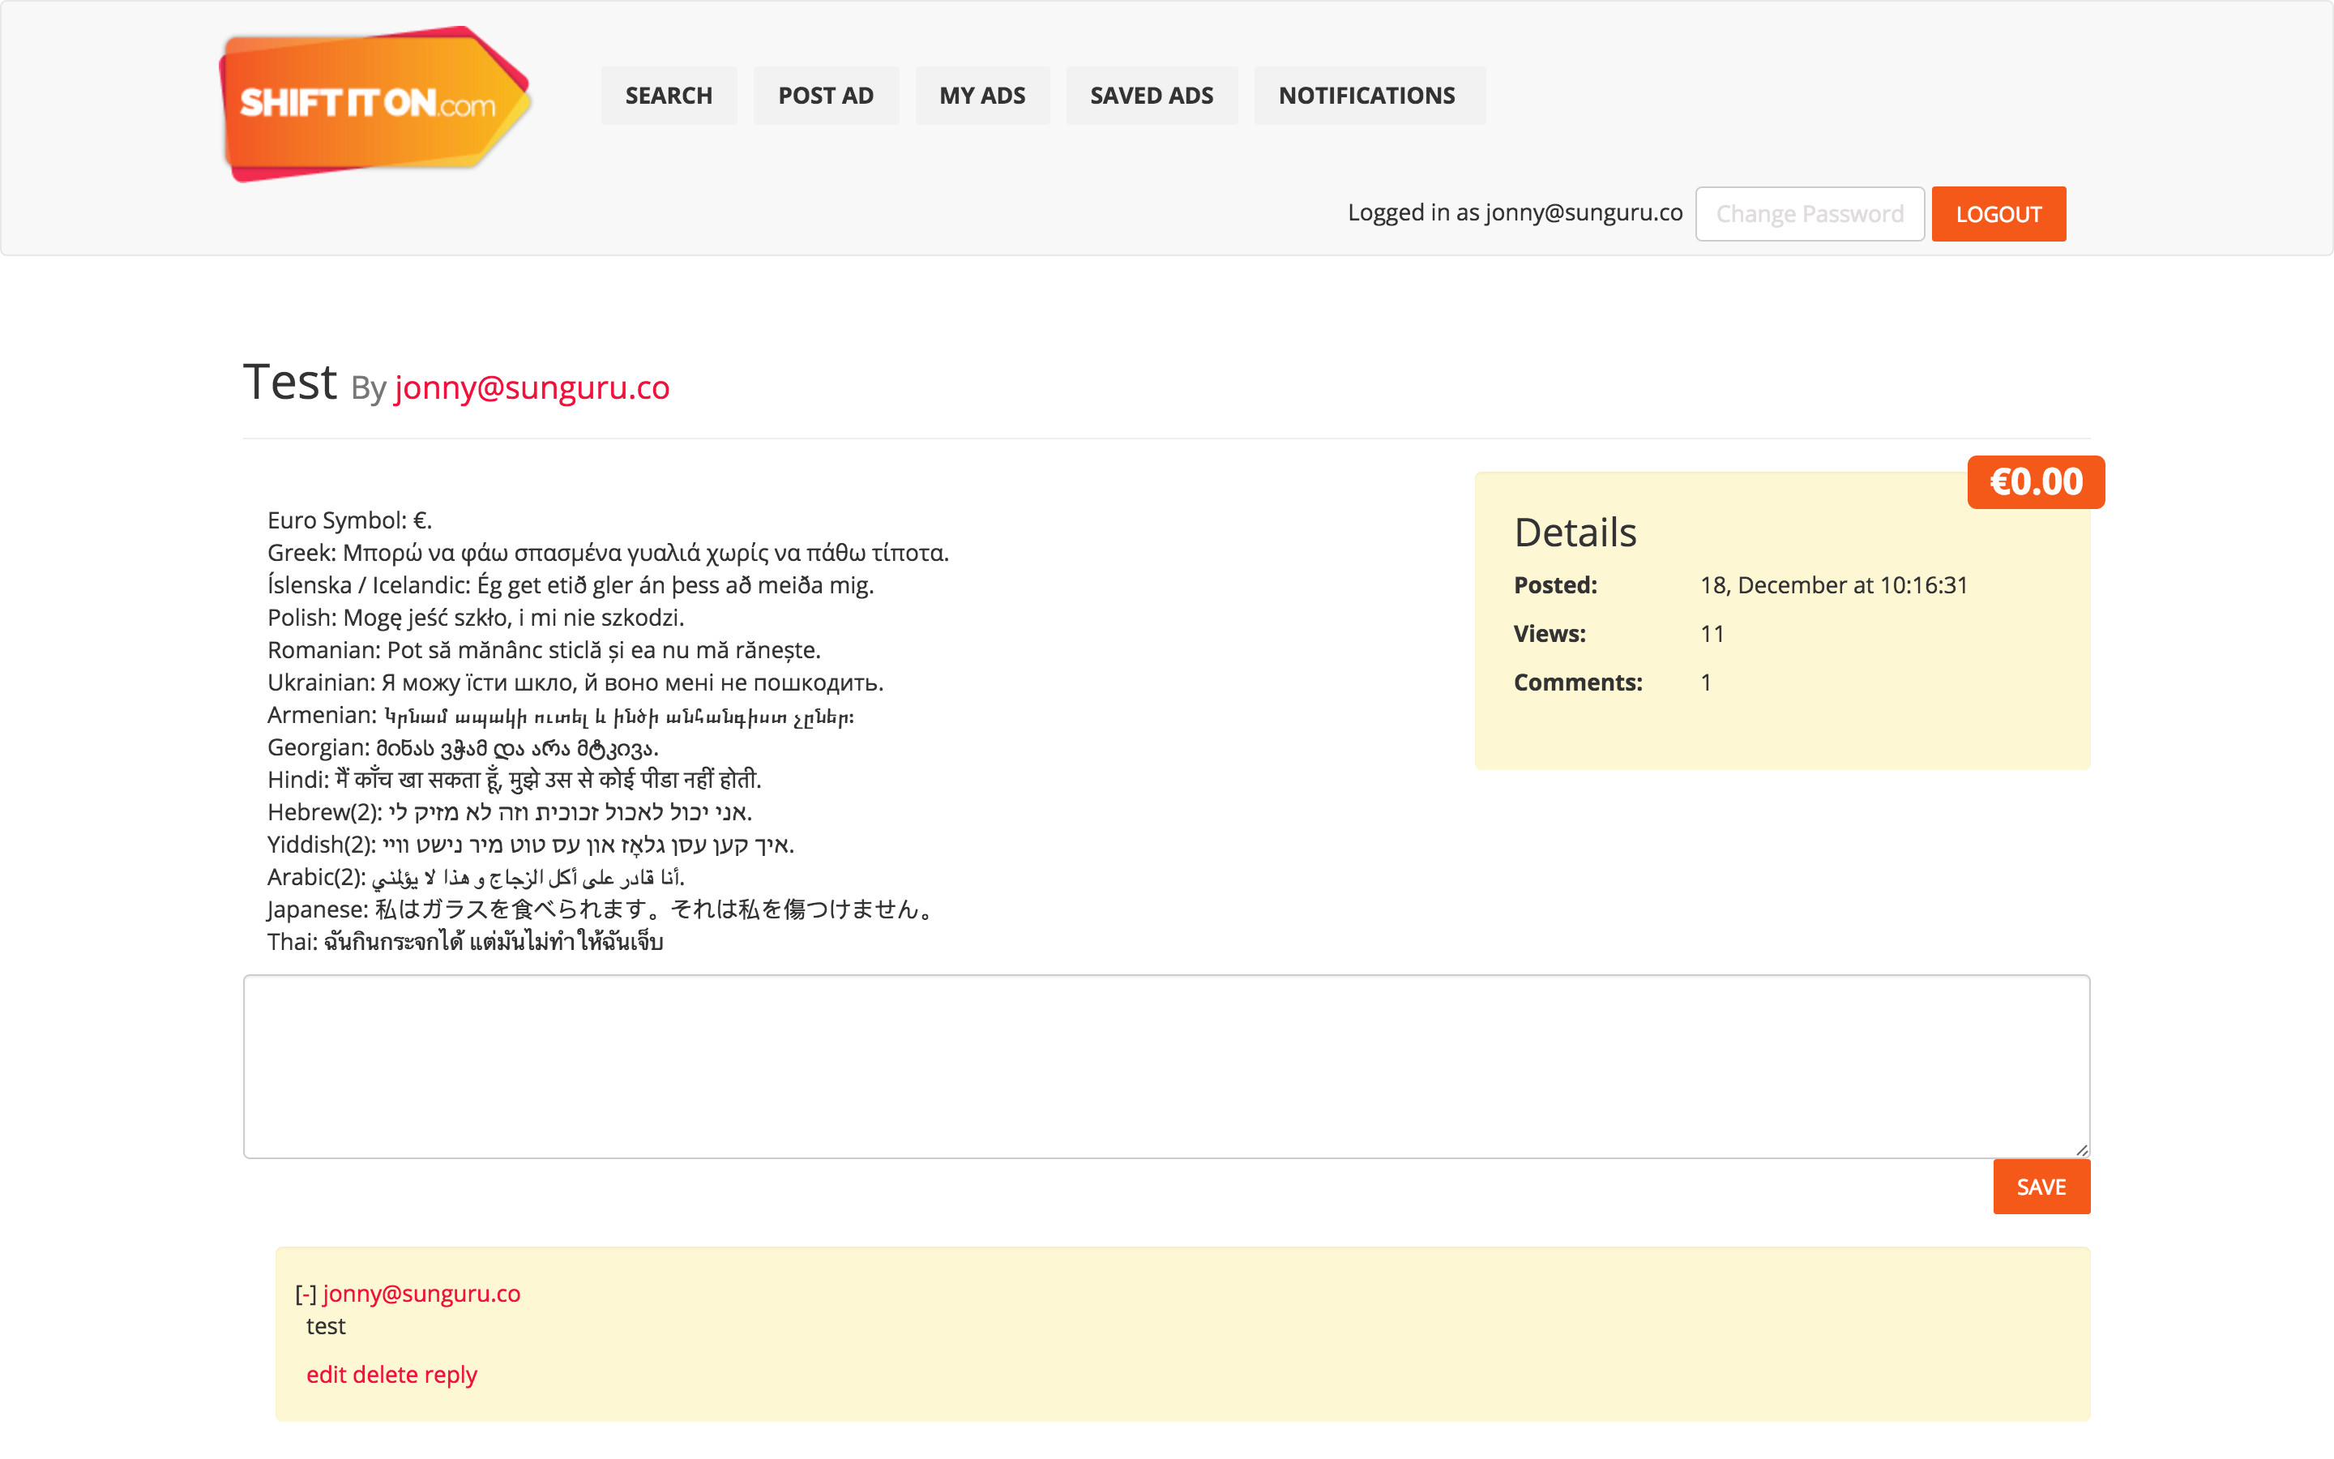Grab the comment box resize handle
The image size is (2334, 1459).
point(2081,1149)
